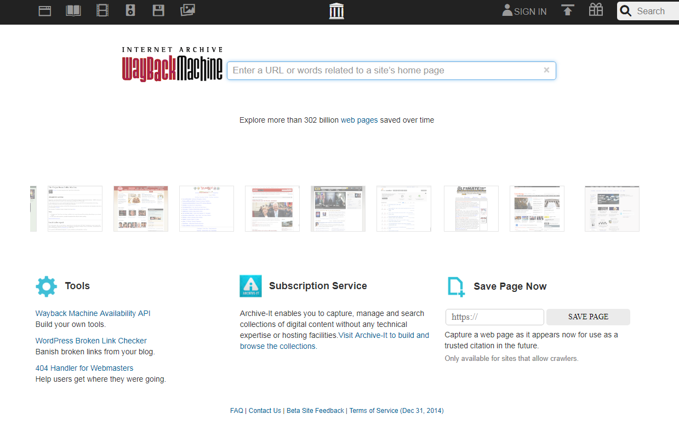This screenshot has width=679, height=431.
Task: Open the Video film strip icon
Action: (x=102, y=10)
